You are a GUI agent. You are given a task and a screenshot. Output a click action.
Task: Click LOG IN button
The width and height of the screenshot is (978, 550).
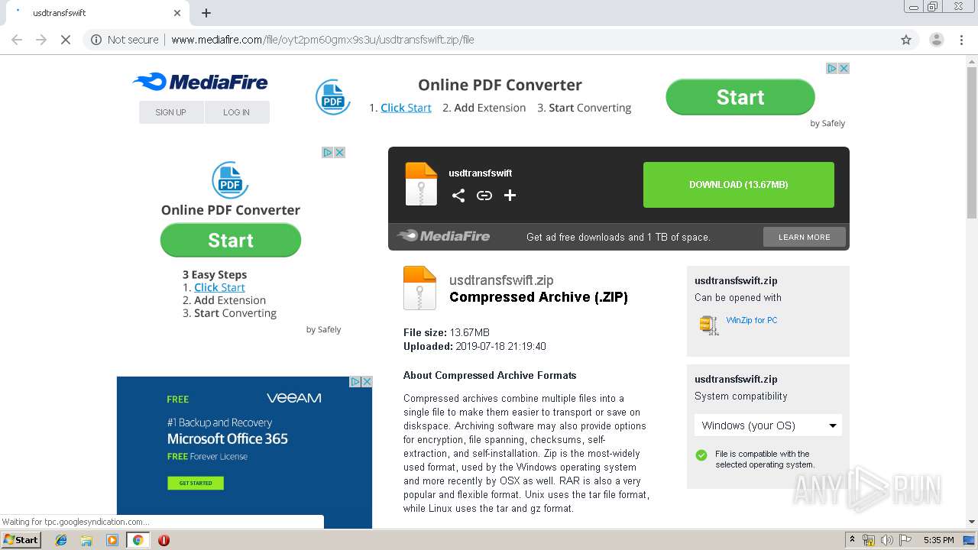pos(237,112)
